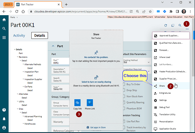Collapse the Alternate Methods tree node
This screenshot has height=133, width=195.
coord(23,64)
